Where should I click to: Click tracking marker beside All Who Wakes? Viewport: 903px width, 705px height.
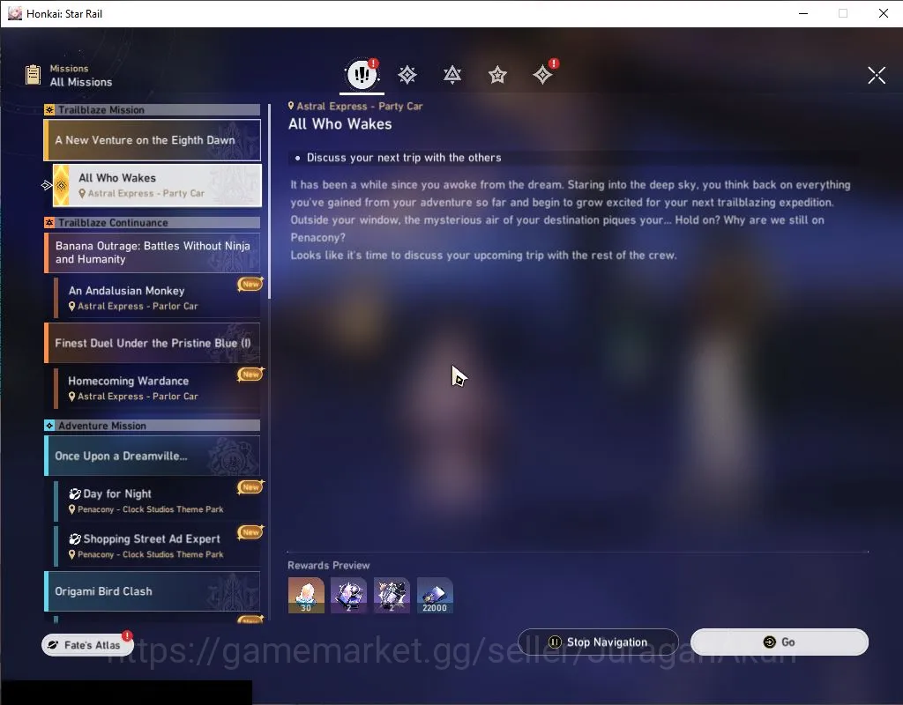[x=47, y=185]
